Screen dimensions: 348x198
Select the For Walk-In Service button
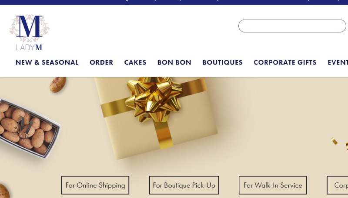(273, 185)
